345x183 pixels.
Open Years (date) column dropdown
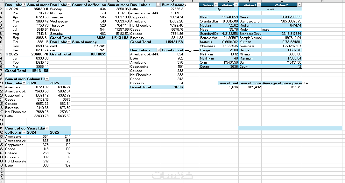[47, 128]
